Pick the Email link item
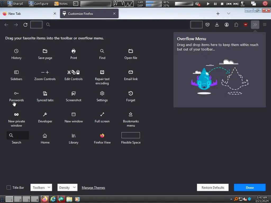The width and height of the screenshot is (271, 203). click(131, 75)
